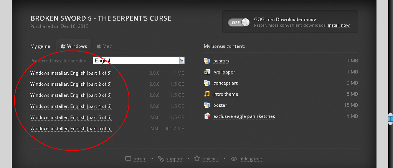This screenshot has width=393, height=168.
Task: Switch to the Windows tab
Action: (74, 46)
